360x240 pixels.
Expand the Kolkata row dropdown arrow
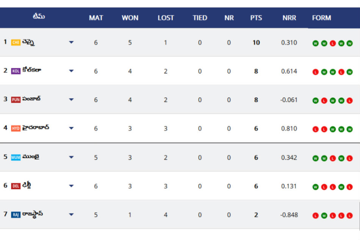pos(71,71)
